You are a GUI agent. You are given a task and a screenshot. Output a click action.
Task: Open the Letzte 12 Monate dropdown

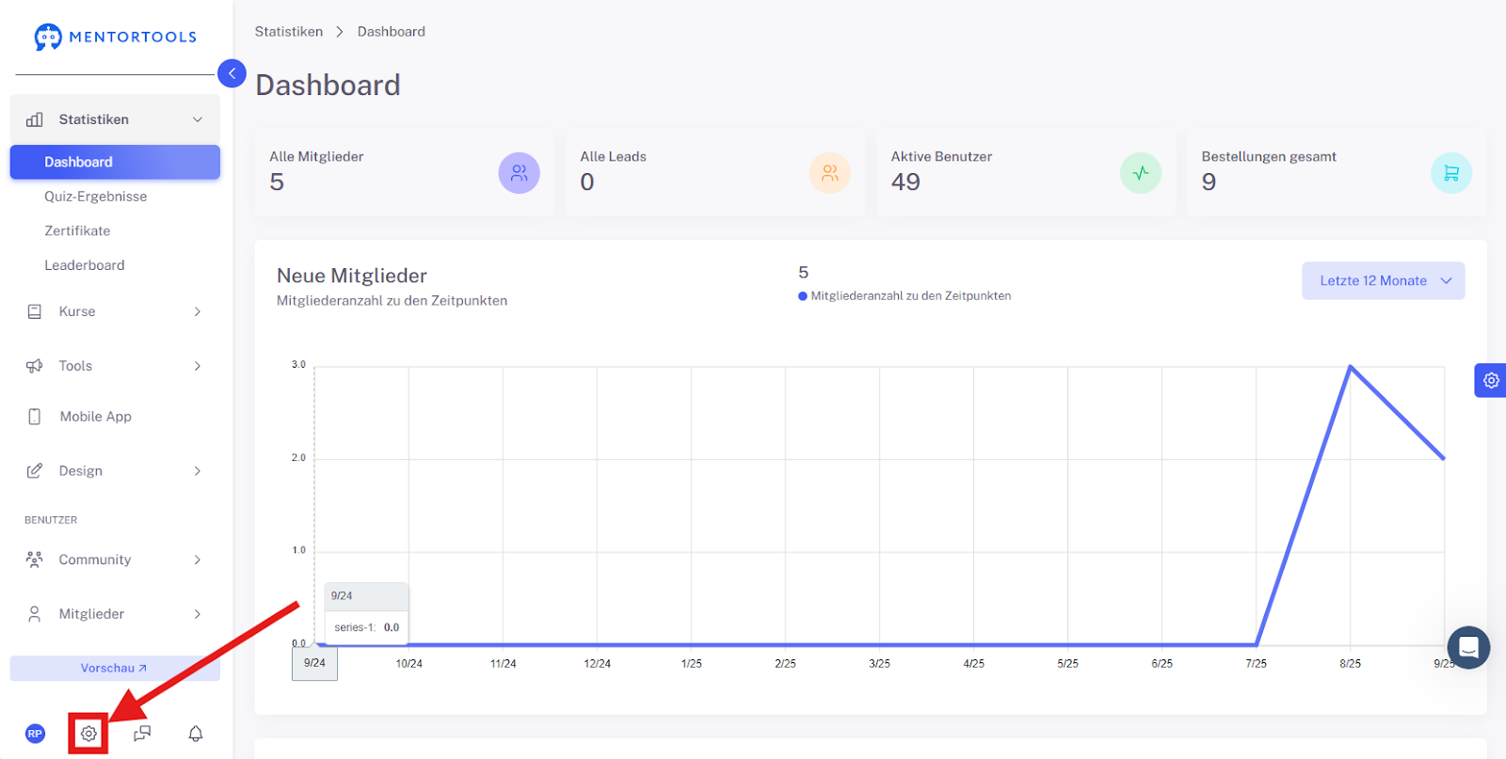click(1383, 281)
